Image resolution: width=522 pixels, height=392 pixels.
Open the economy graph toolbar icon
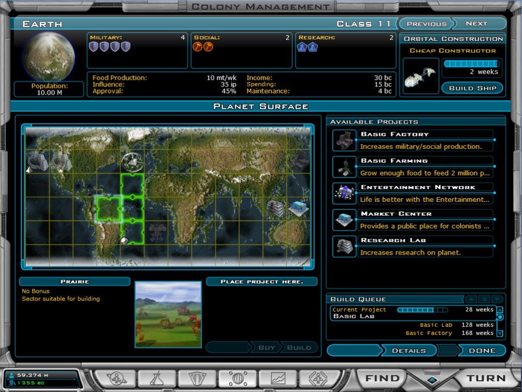tap(278, 378)
